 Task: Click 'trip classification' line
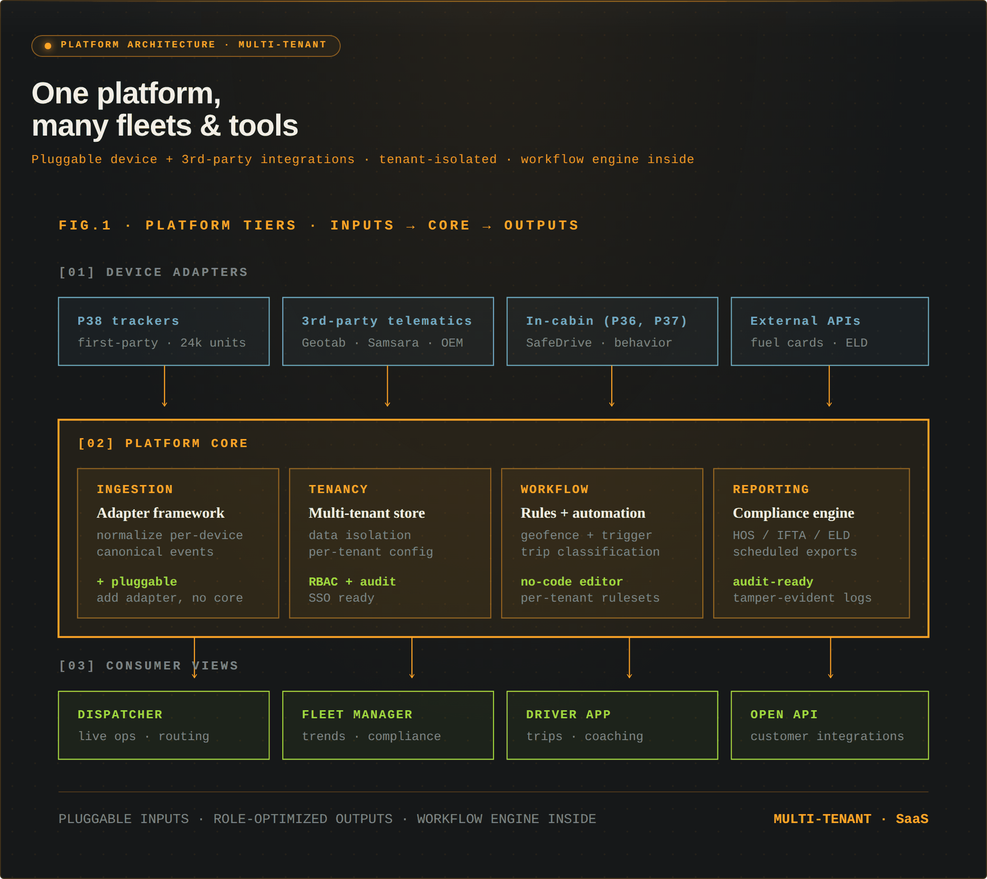(590, 551)
